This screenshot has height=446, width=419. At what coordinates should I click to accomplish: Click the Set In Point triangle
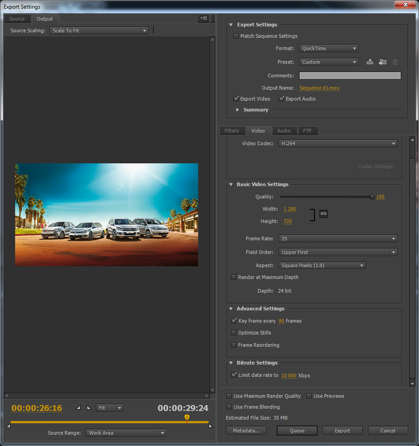[x=78, y=408]
